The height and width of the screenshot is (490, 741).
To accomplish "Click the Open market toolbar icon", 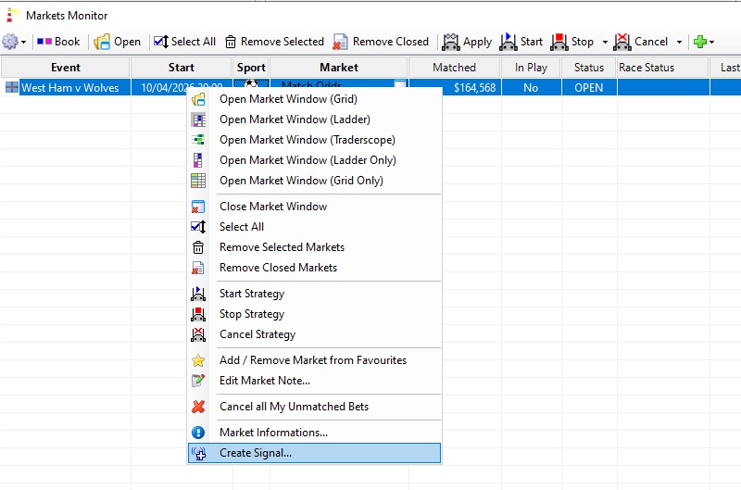I will tap(102, 42).
